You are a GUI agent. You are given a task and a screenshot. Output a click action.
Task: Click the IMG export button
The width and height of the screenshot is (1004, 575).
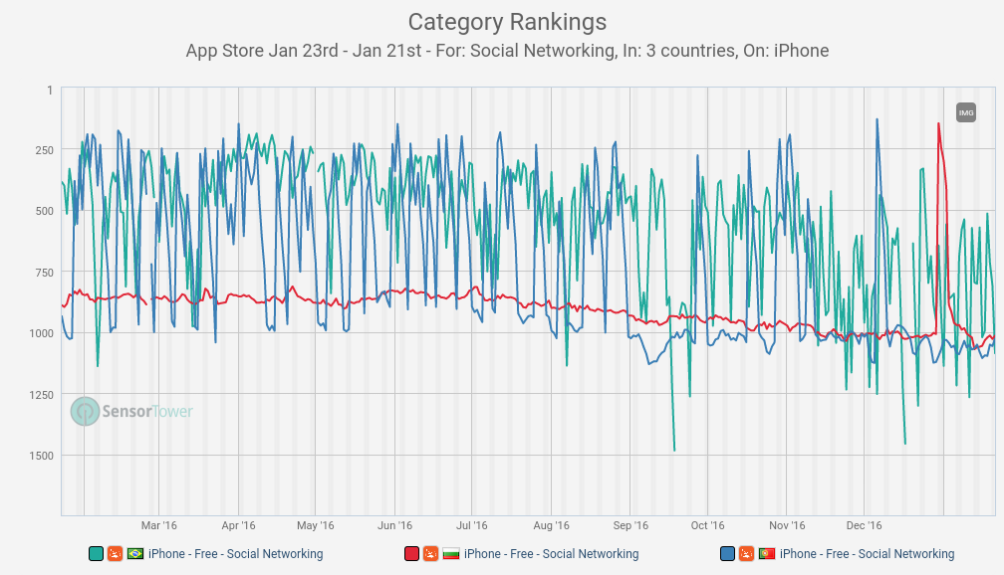click(965, 112)
